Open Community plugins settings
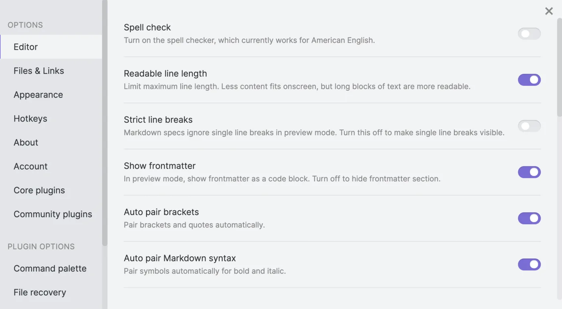 click(x=53, y=214)
